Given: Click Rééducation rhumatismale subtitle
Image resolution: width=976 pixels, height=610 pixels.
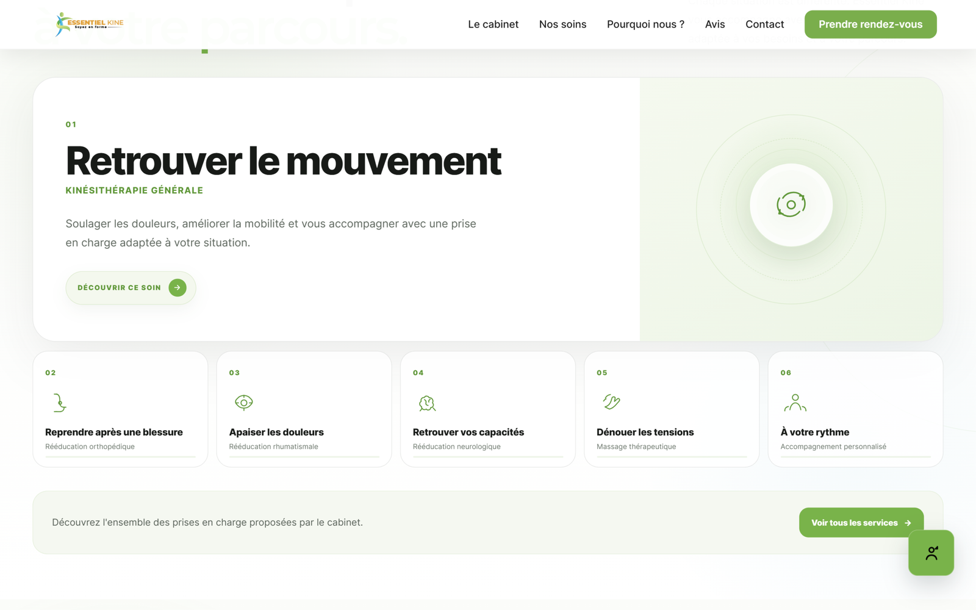Looking at the screenshot, I should pyautogui.click(x=273, y=447).
